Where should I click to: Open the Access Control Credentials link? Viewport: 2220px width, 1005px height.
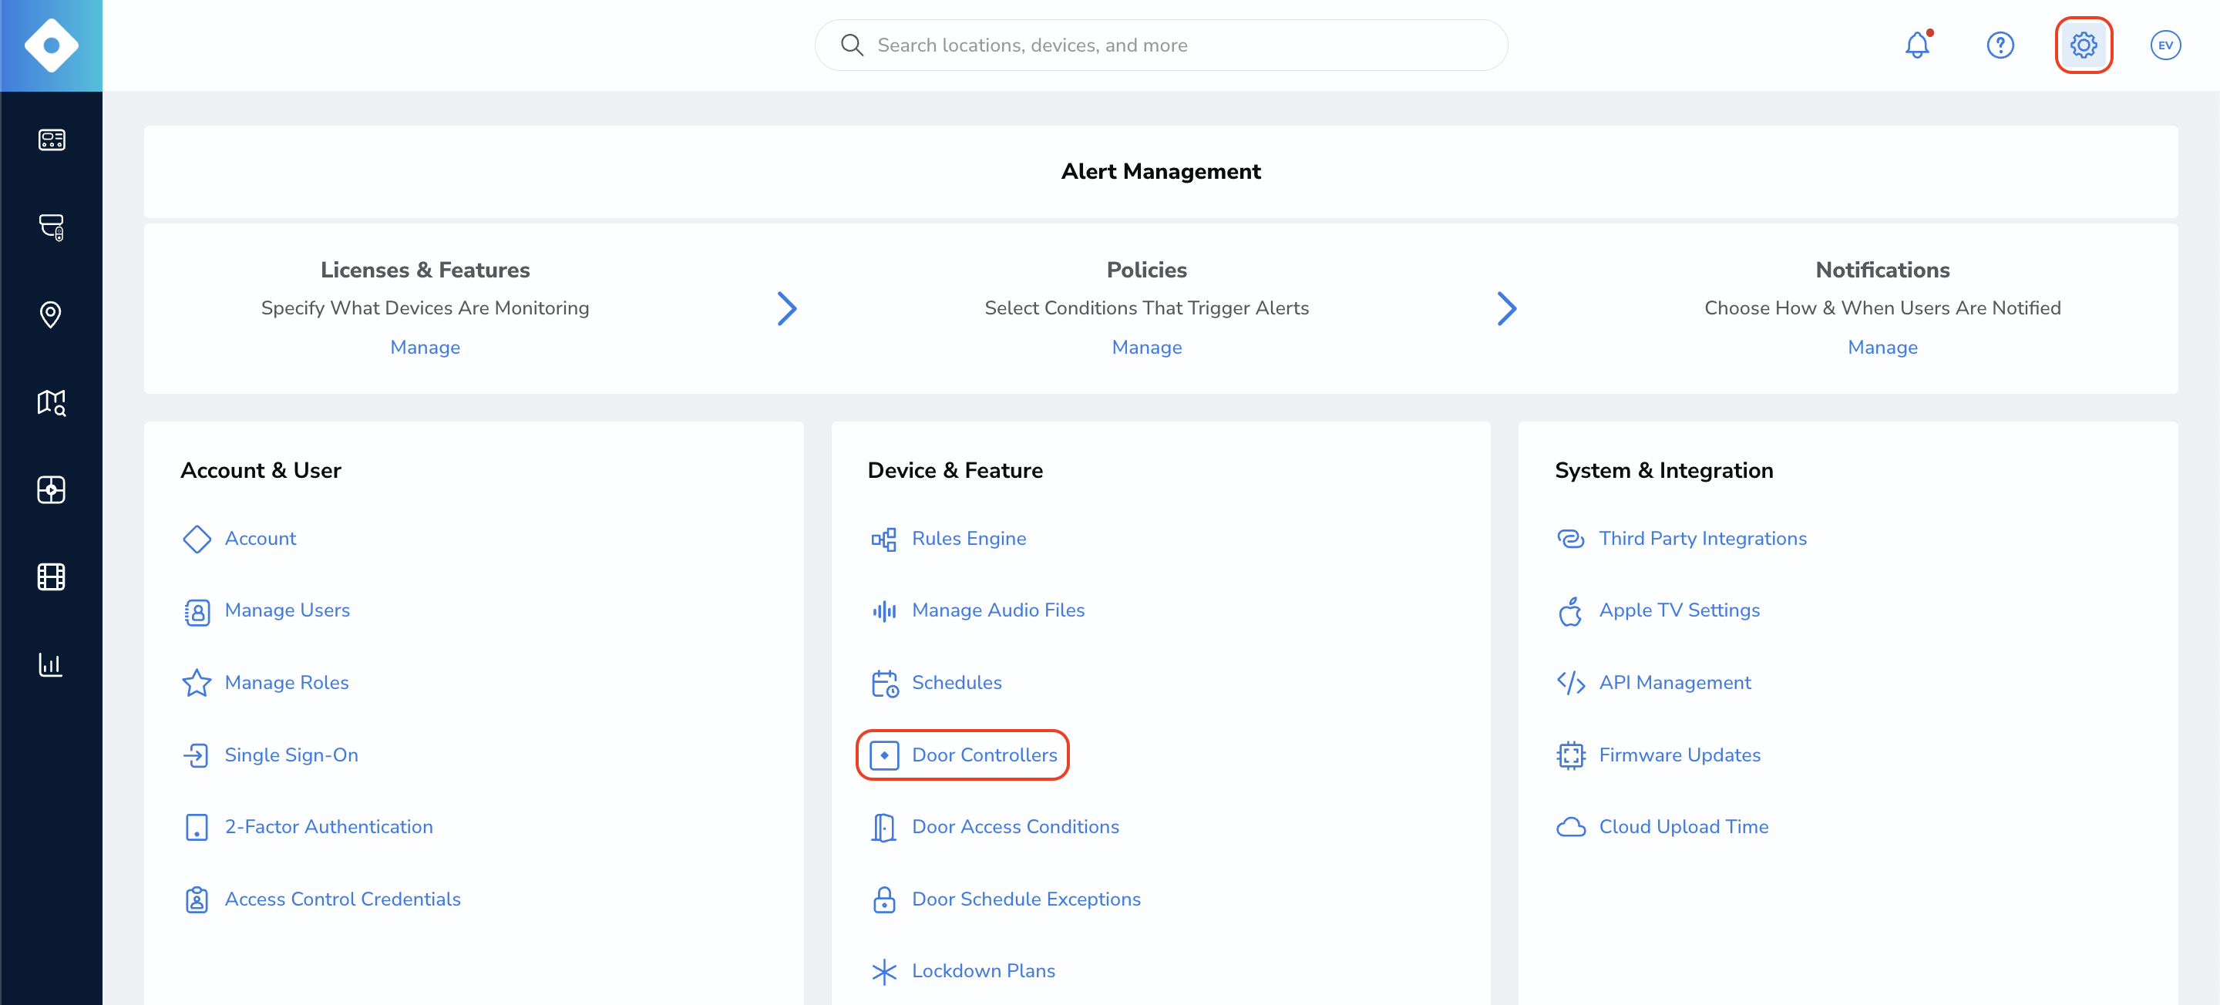[342, 899]
